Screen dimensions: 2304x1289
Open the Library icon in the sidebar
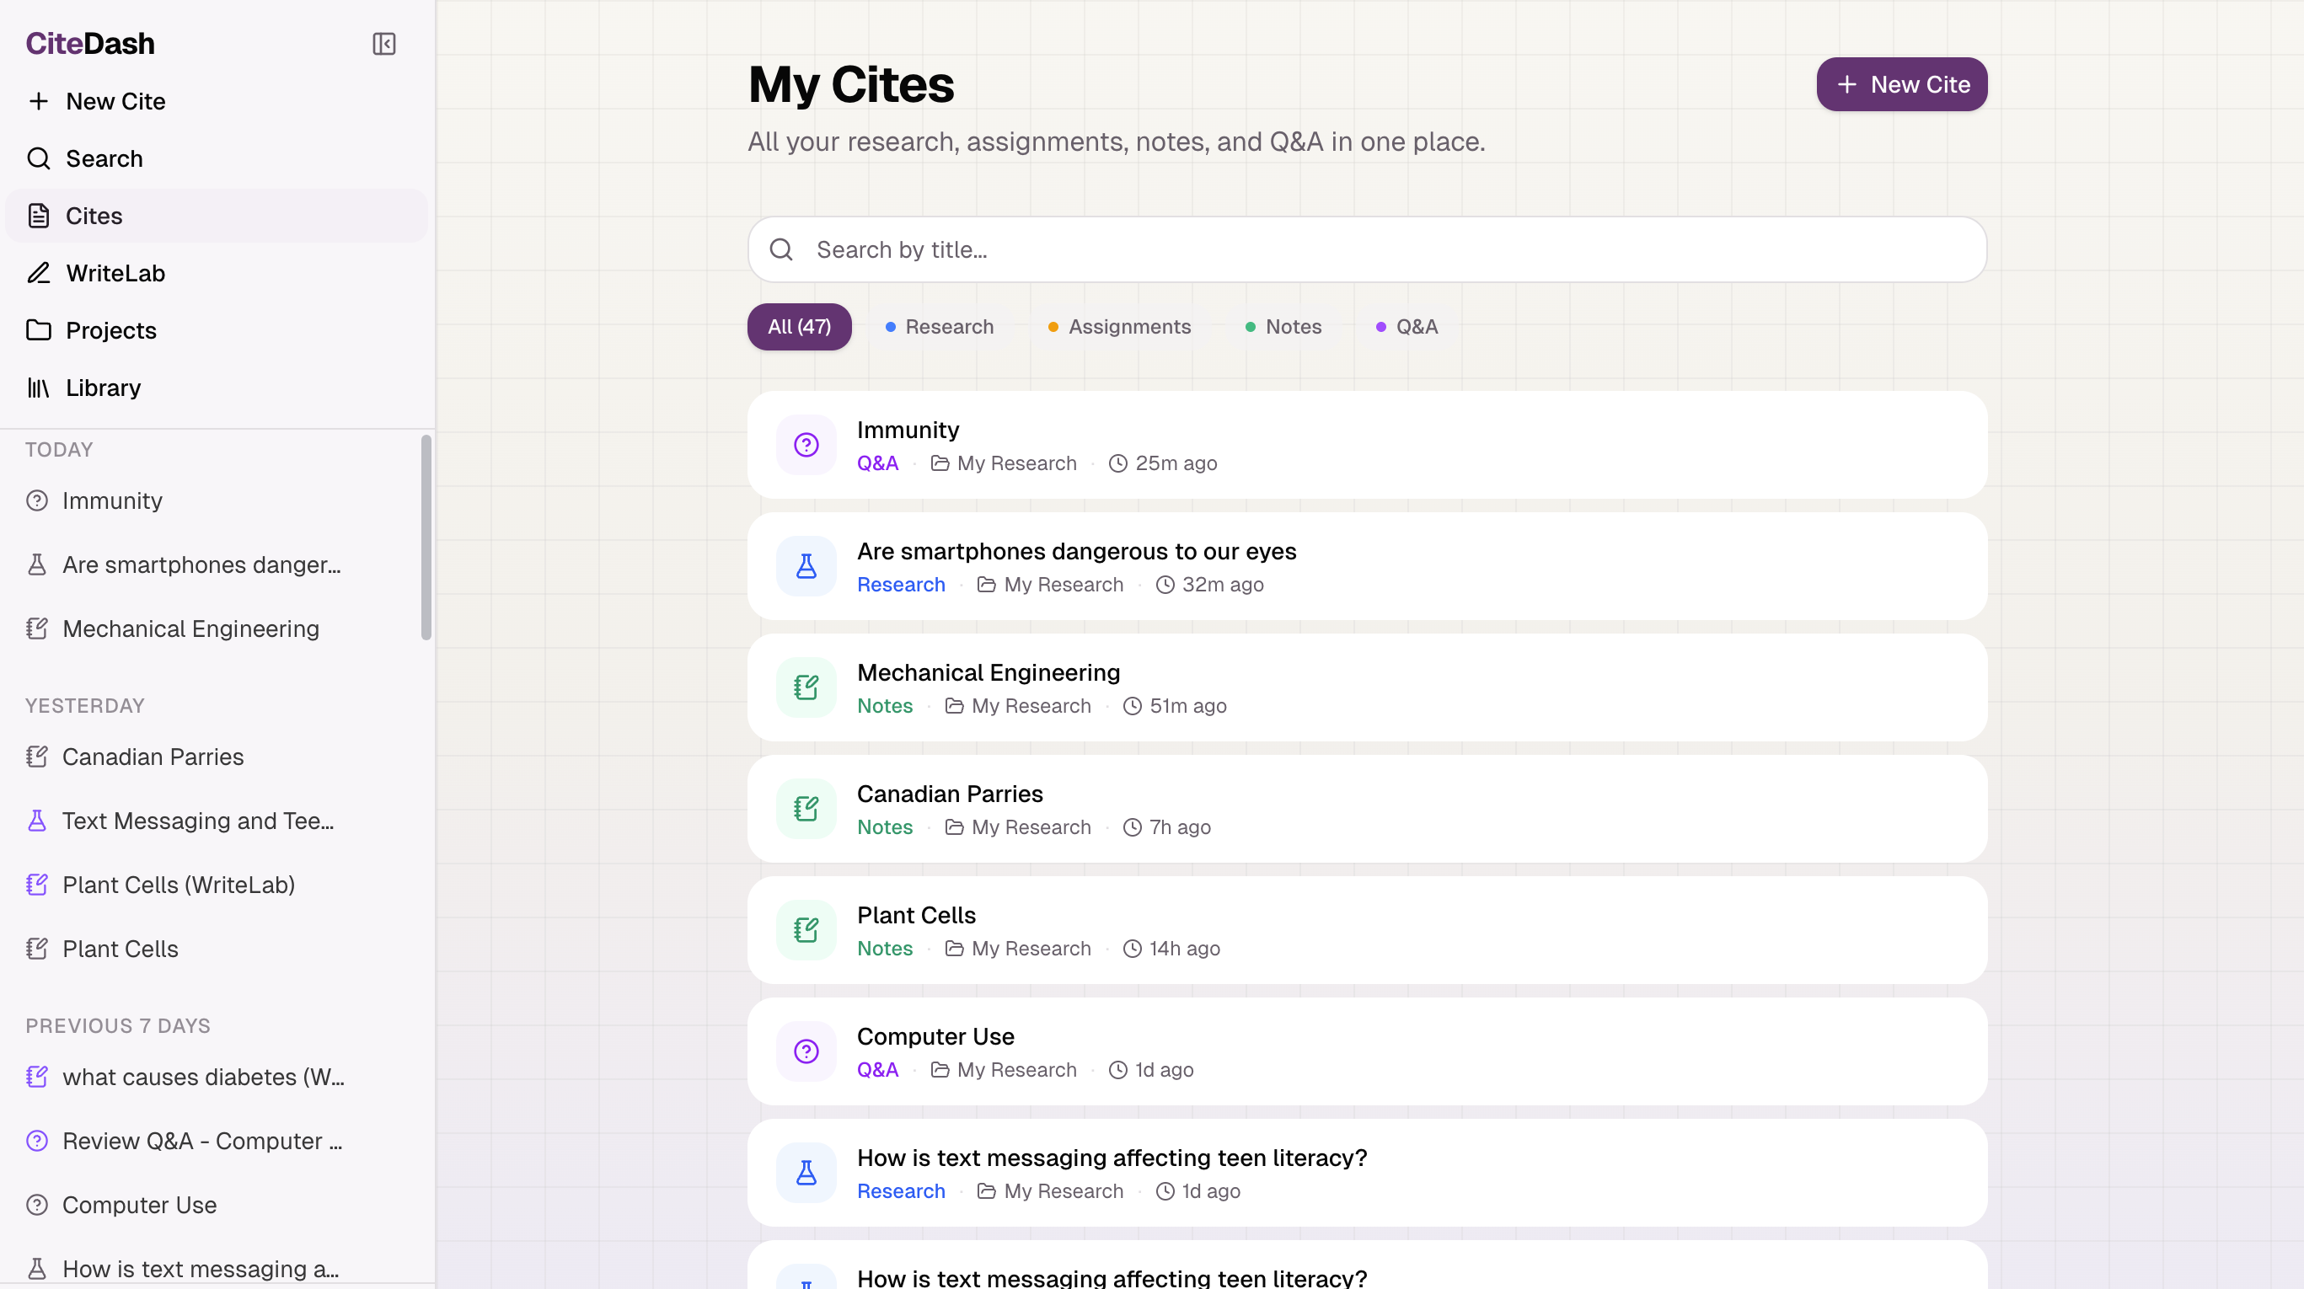(39, 387)
